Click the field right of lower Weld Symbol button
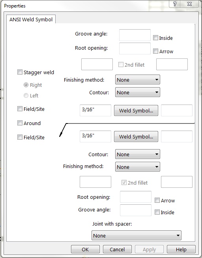 pos(177,136)
